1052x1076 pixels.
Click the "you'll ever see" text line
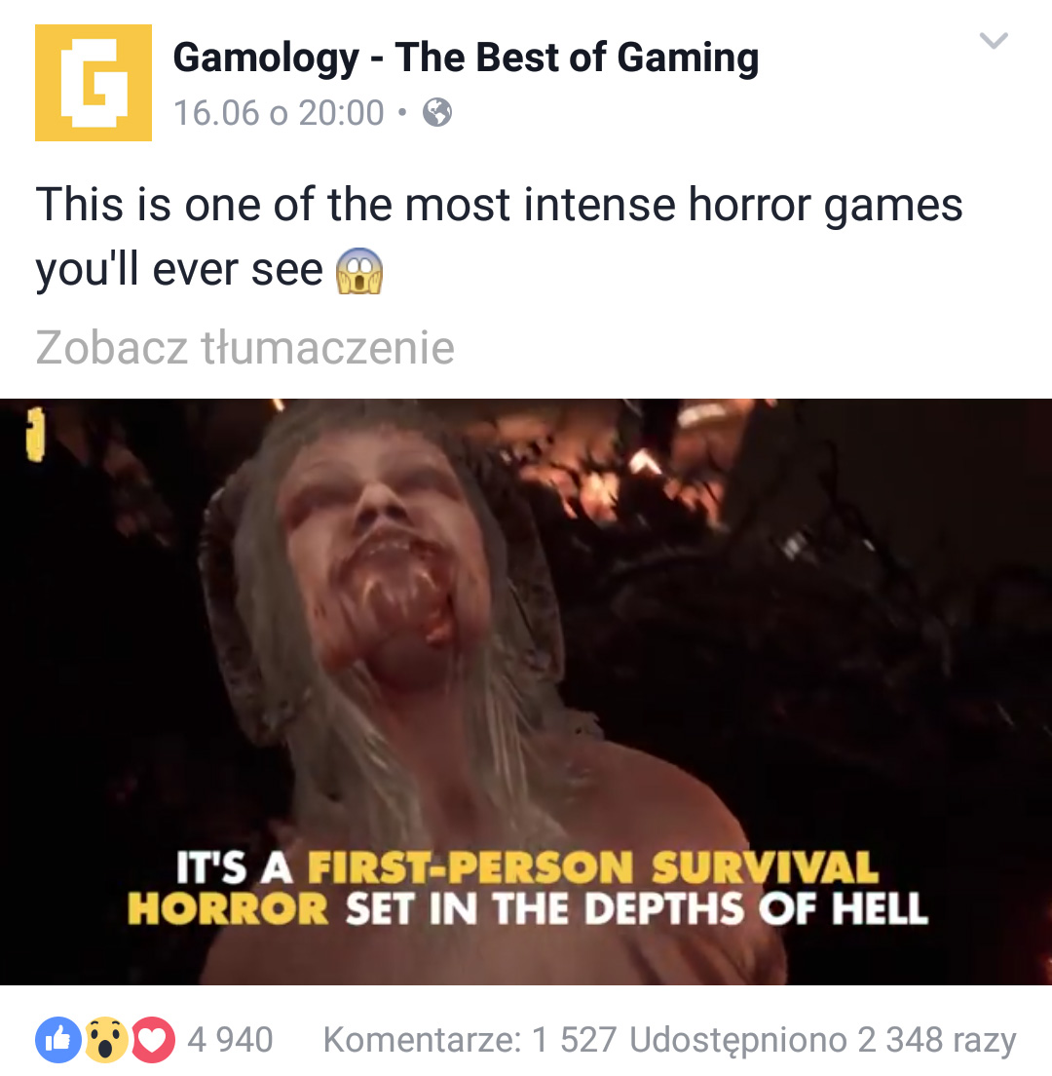pos(179,269)
